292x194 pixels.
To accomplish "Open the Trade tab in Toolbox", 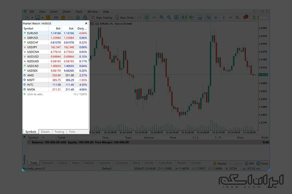I will (x=34, y=163).
